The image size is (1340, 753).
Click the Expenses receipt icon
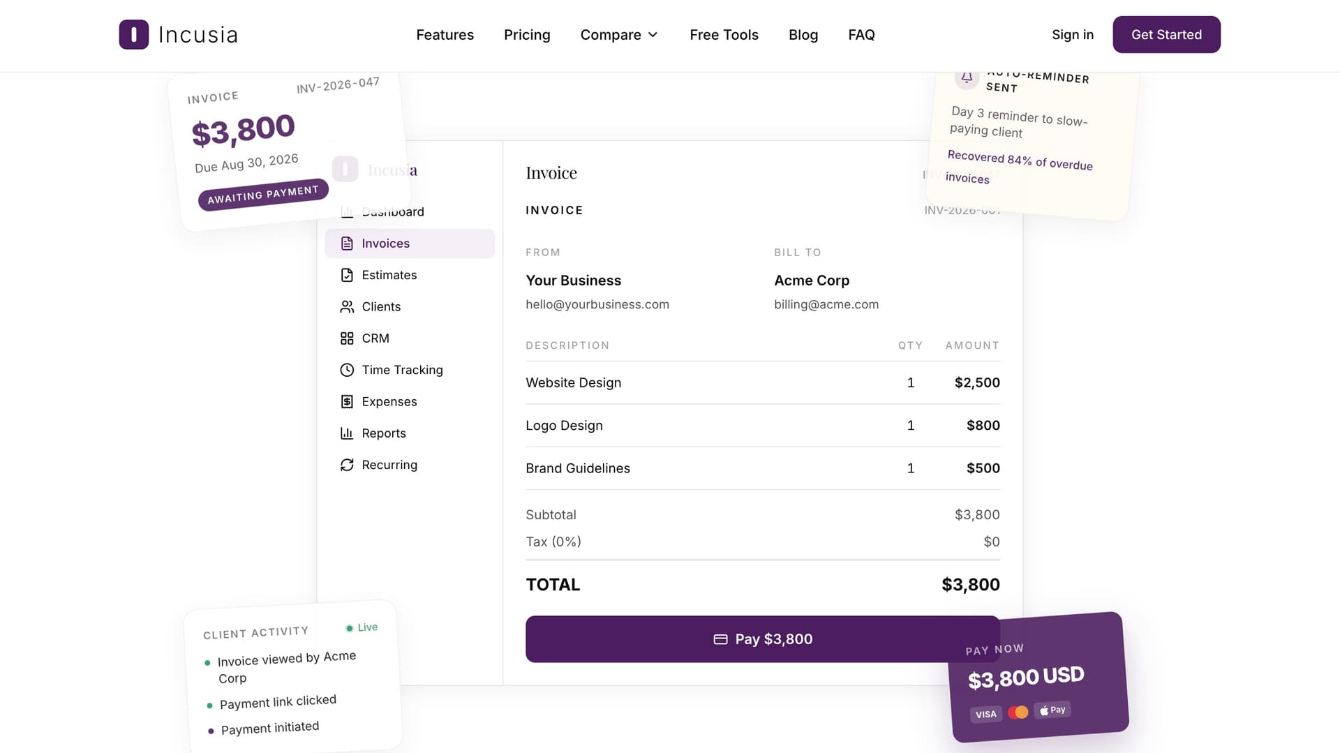pyautogui.click(x=347, y=401)
